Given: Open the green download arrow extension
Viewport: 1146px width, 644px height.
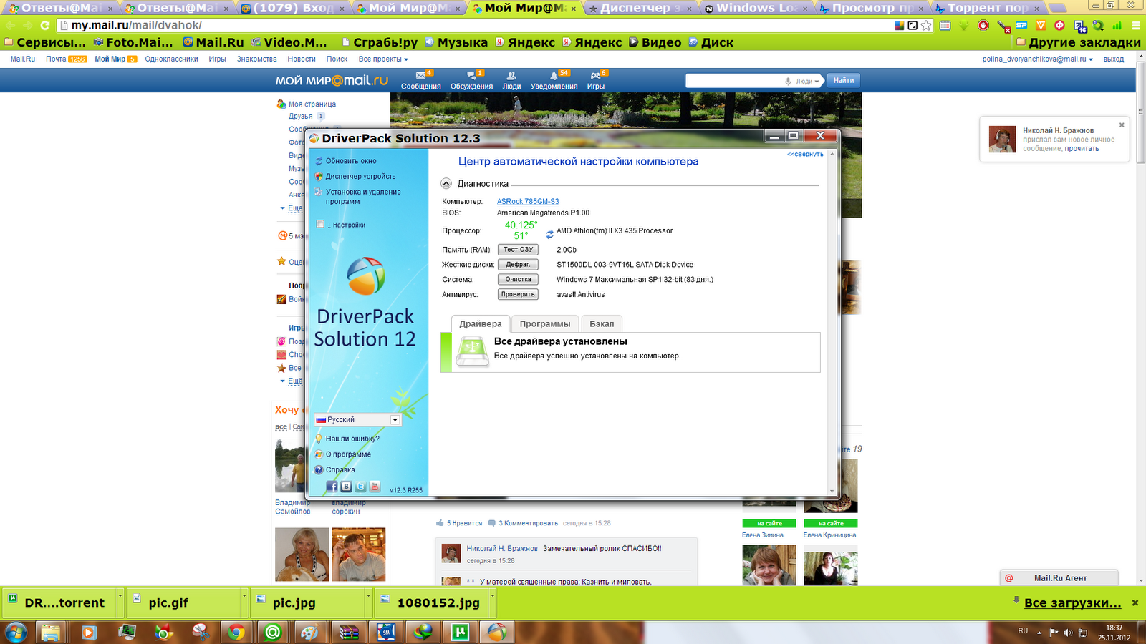Looking at the screenshot, I should point(964,25).
